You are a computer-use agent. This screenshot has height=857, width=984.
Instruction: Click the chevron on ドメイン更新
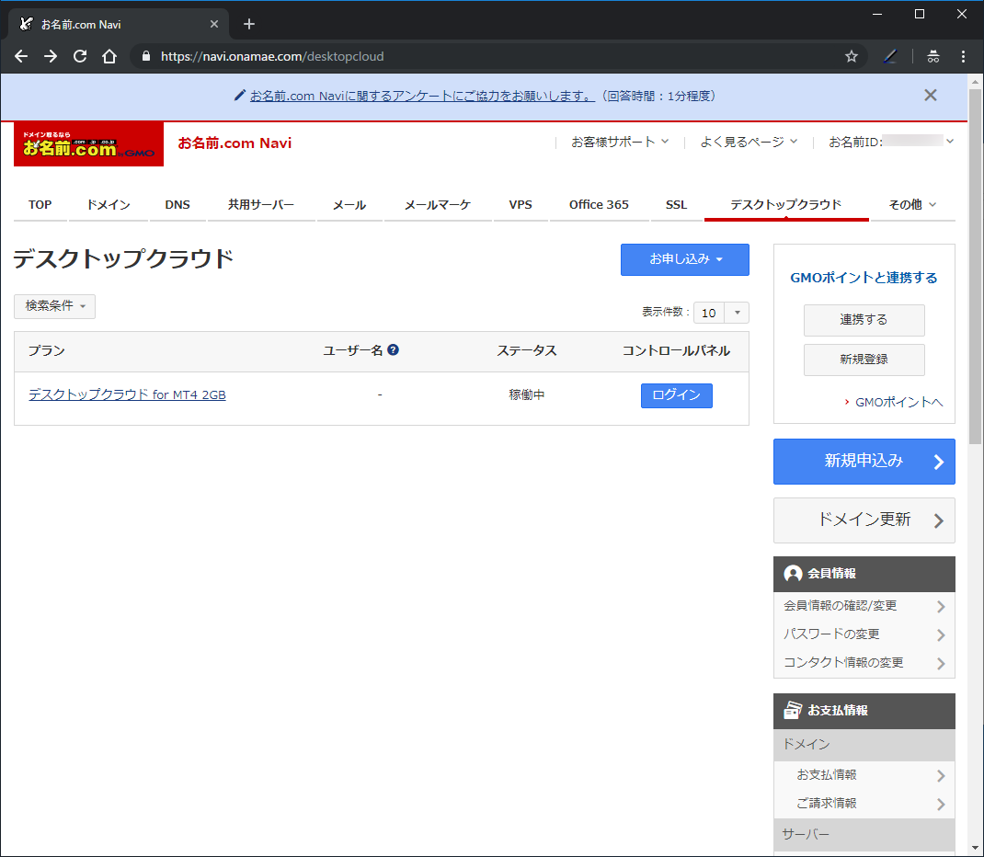939,520
